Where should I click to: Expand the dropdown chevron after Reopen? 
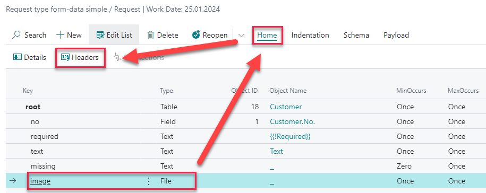(x=241, y=35)
